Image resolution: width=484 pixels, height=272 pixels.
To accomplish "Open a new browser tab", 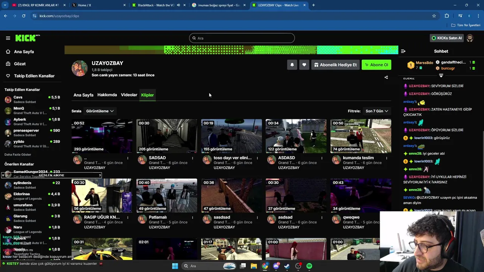I will (x=313, y=5).
